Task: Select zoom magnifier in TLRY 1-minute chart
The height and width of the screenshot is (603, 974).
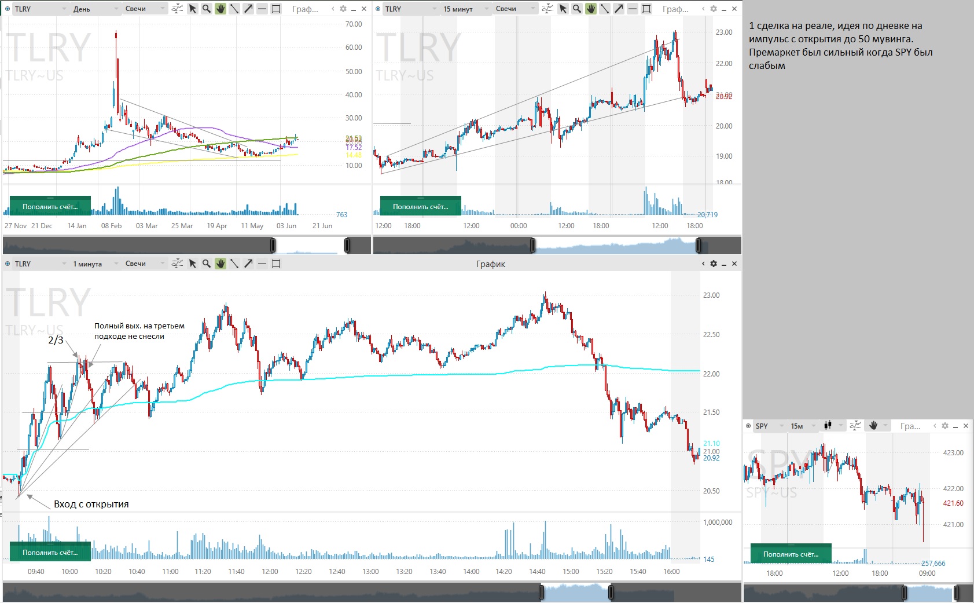Action: pyautogui.click(x=207, y=264)
